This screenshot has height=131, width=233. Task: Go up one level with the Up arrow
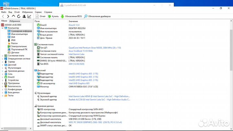pos(13,16)
